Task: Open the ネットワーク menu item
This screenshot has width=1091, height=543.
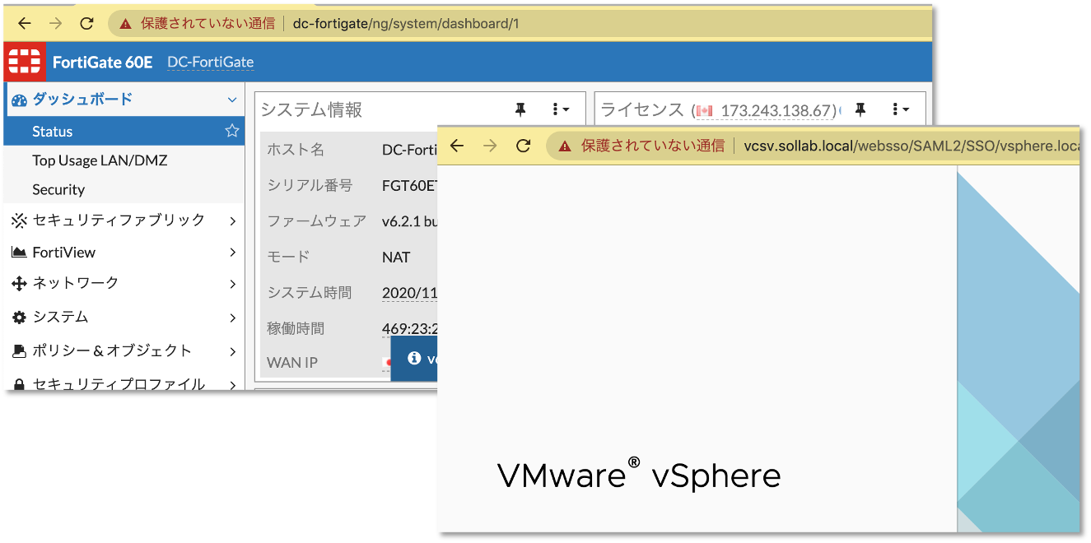Action: click(x=124, y=284)
